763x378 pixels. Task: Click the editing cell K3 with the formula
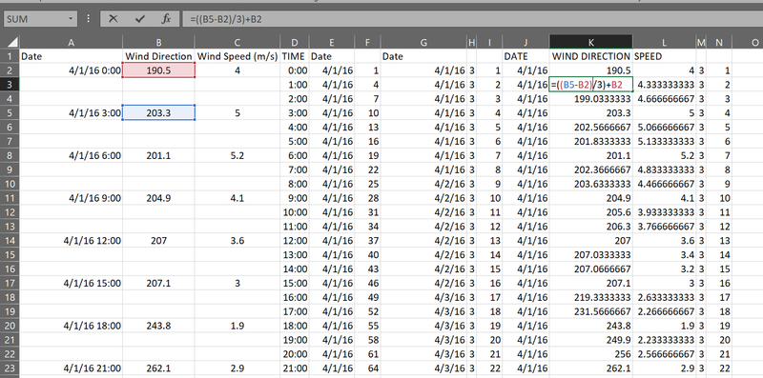(591, 85)
